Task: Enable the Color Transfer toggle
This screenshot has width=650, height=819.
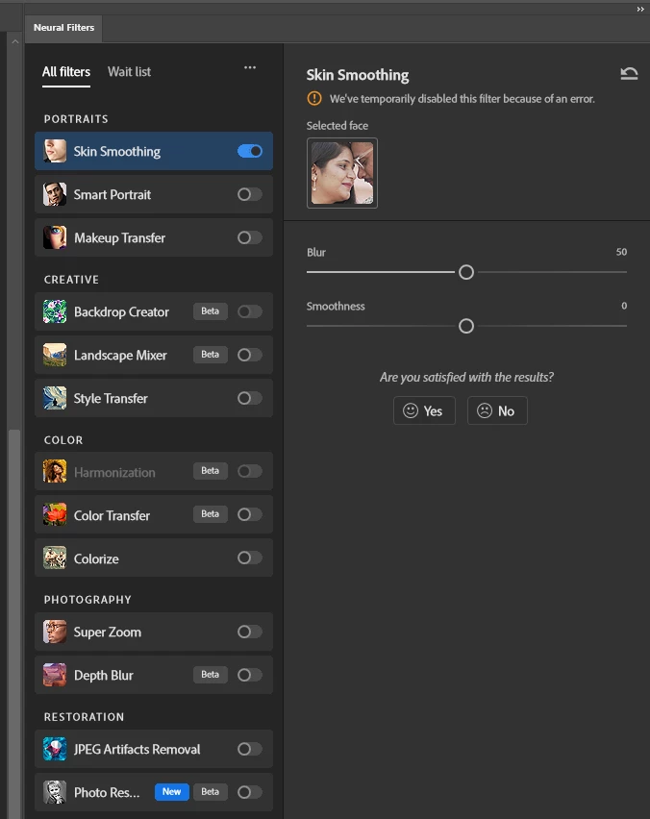Action: point(250,514)
